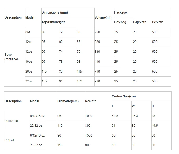
Task: Click the 49.5 carton height value
Action: tap(155, 126)
